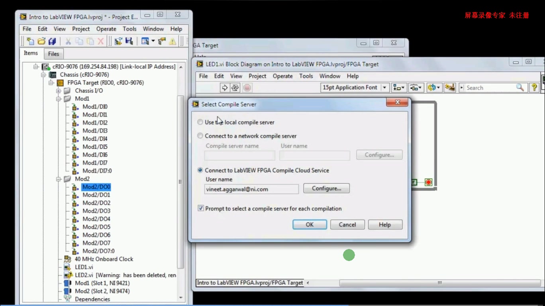The height and width of the screenshot is (306, 545).
Task: Select Mod1/DI3 in project tree
Action: pyautogui.click(x=95, y=131)
